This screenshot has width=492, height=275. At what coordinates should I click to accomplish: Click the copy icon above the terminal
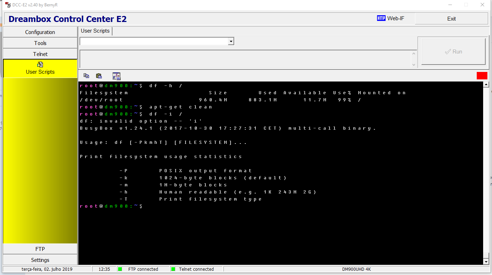point(86,75)
